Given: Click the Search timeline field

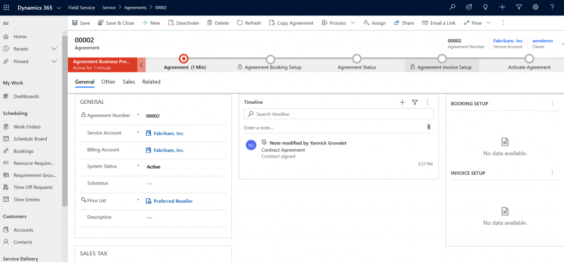Looking at the screenshot, I should click(339, 114).
